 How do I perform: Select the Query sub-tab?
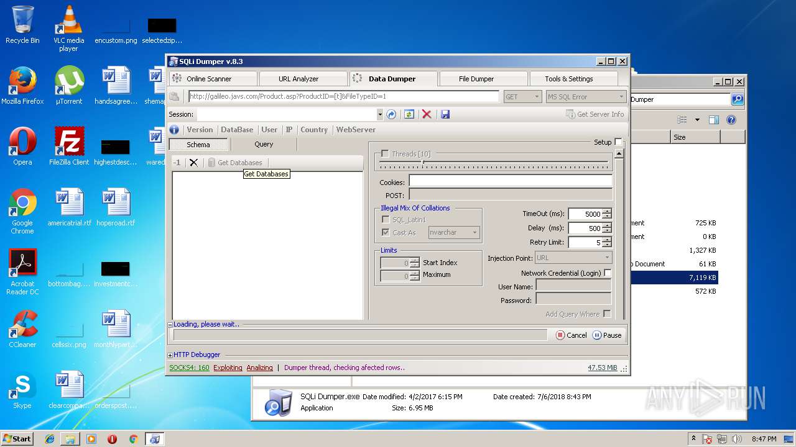coord(264,144)
